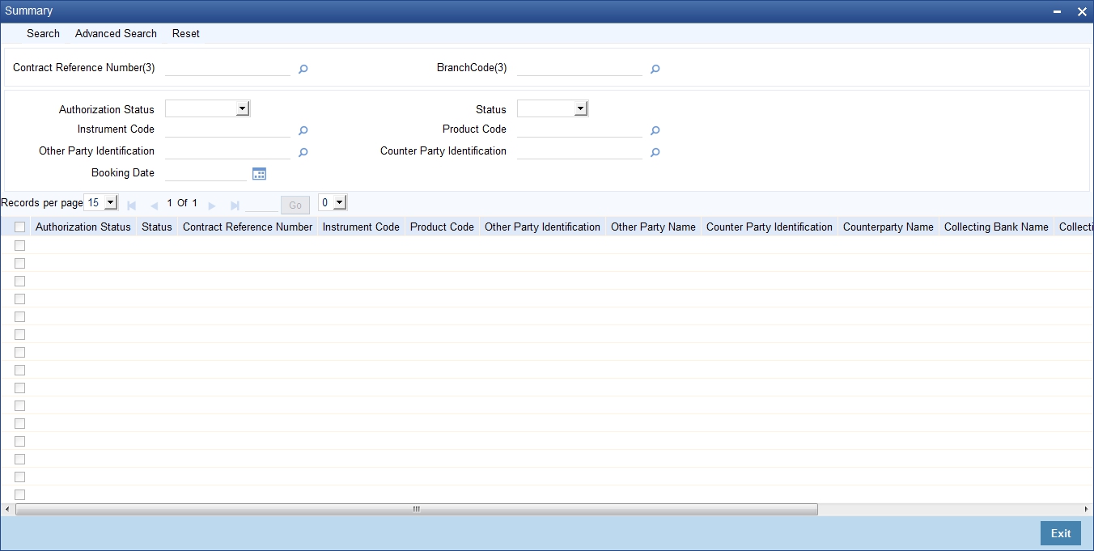The image size is (1094, 551).
Task: Focus the BranchCode input field
Action: coord(579,68)
